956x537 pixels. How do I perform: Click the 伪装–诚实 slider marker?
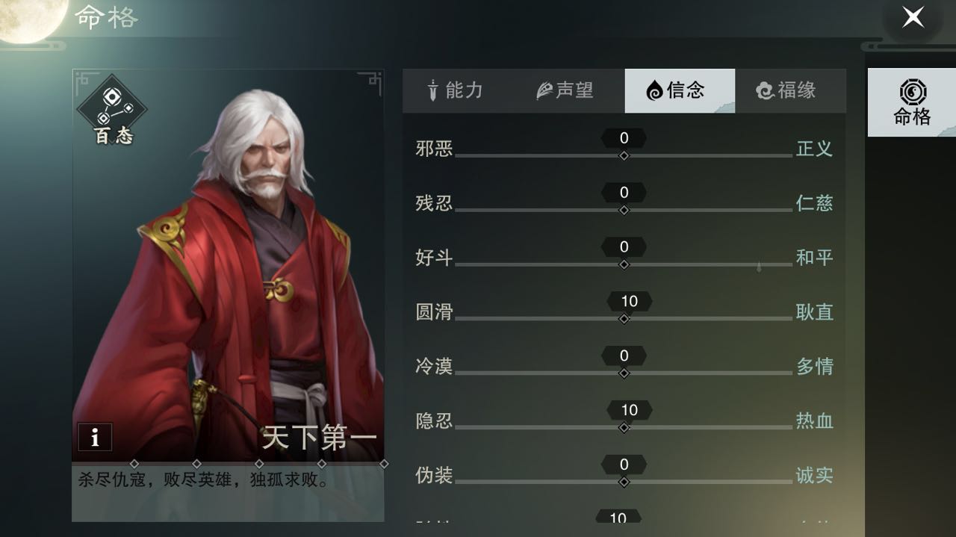pyautogui.click(x=624, y=482)
